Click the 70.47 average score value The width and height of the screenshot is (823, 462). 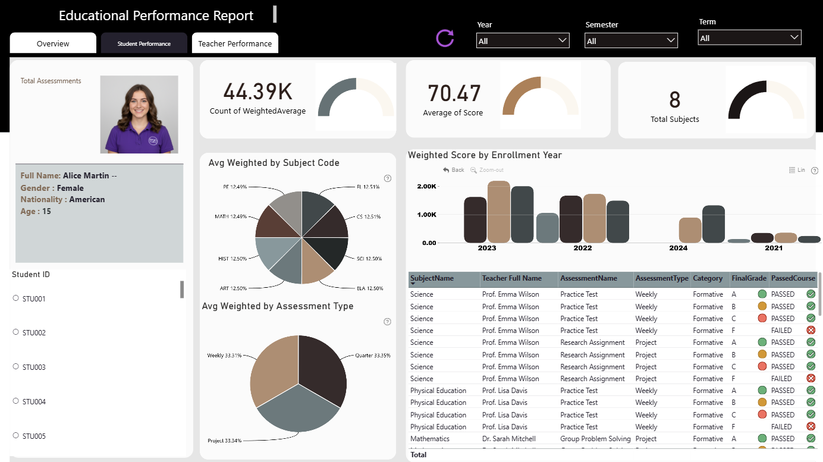tap(454, 94)
